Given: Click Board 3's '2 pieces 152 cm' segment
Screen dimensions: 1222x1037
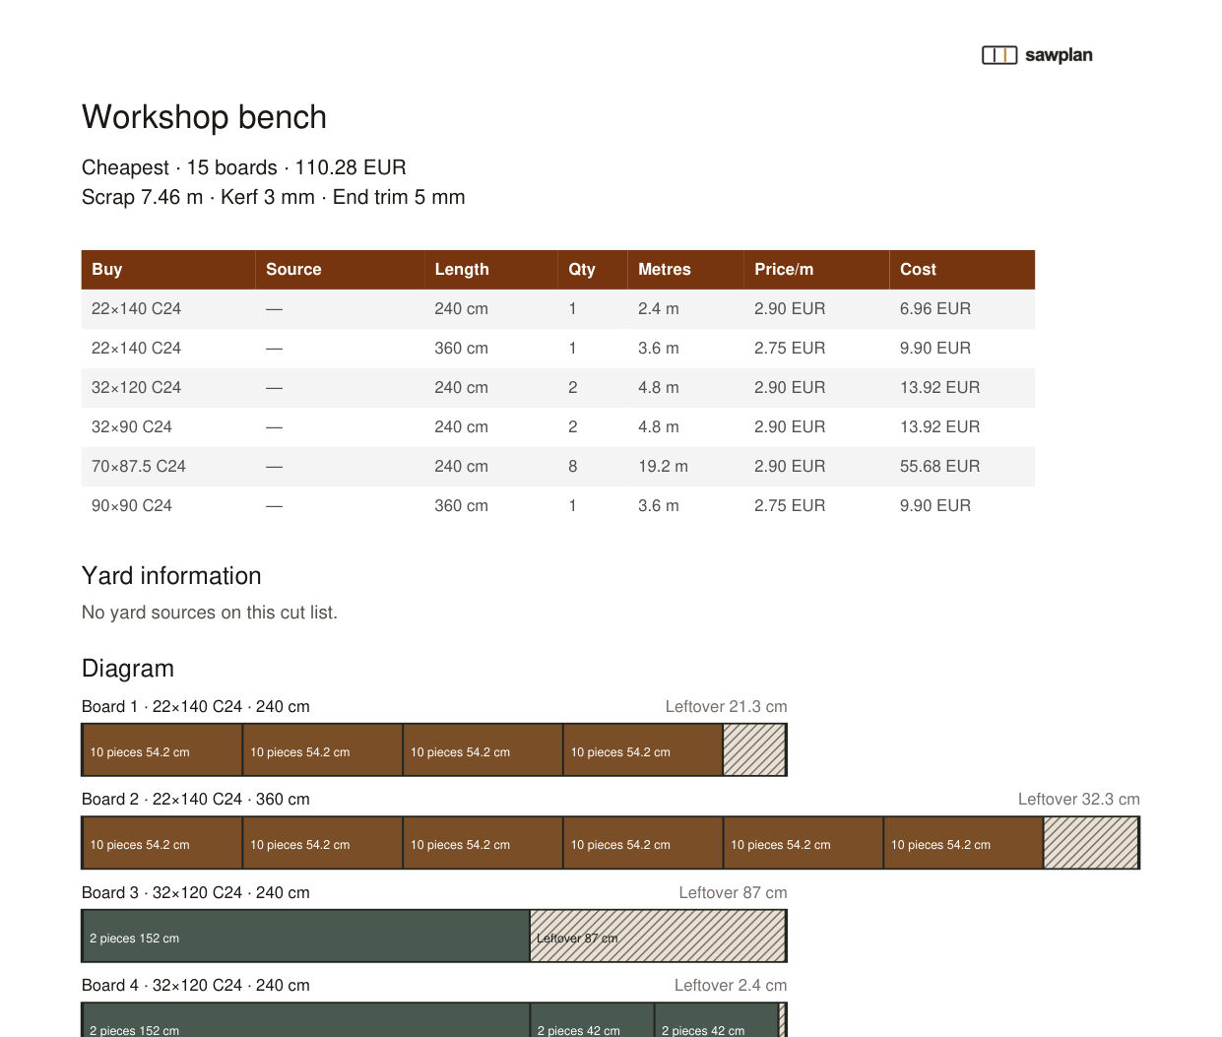Looking at the screenshot, I should coord(306,936).
